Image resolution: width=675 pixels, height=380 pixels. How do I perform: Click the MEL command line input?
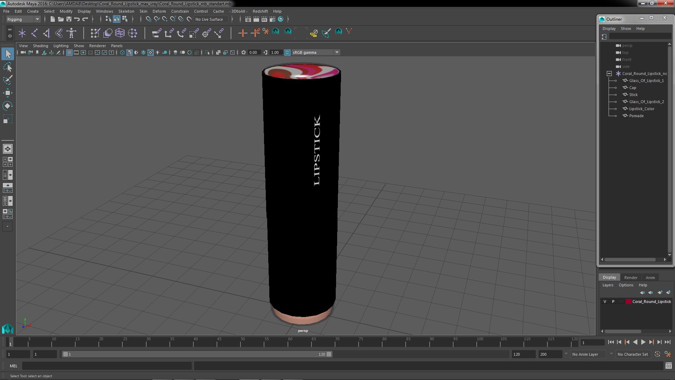coord(107,366)
